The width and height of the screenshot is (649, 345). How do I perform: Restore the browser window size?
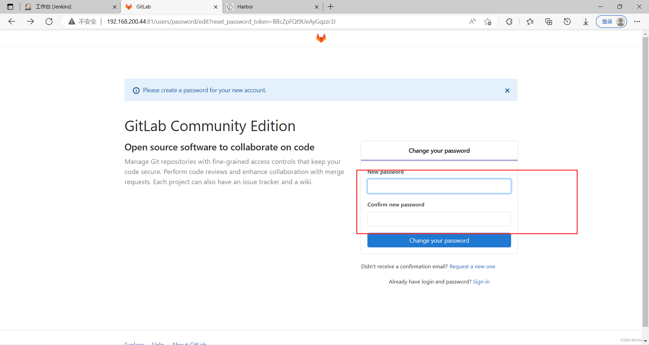pos(620,7)
